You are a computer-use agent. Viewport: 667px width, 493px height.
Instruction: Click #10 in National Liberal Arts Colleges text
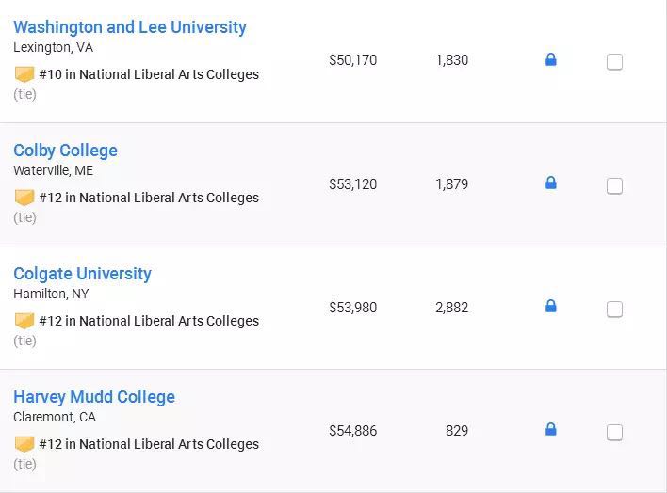pos(149,74)
